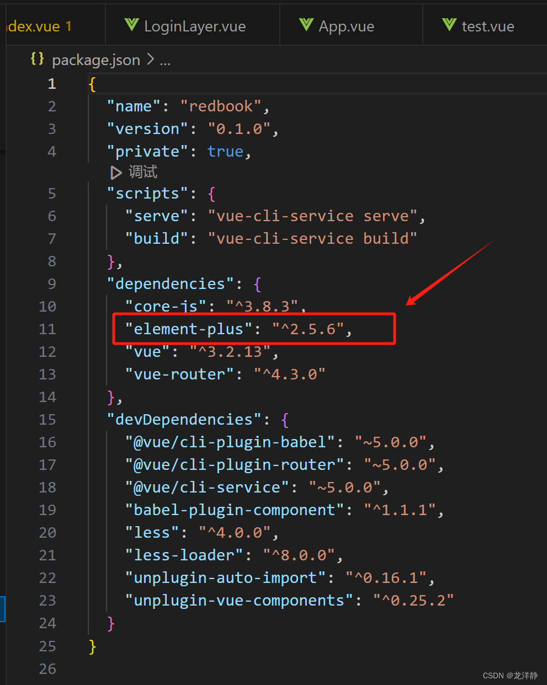
Task: Click line number 11 in the gutter
Action: pyautogui.click(x=47, y=329)
